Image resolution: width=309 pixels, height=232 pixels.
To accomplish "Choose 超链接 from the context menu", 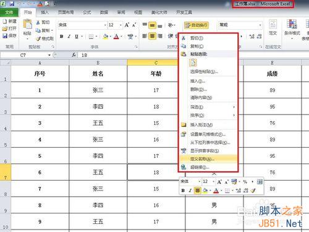I will [x=208, y=167].
